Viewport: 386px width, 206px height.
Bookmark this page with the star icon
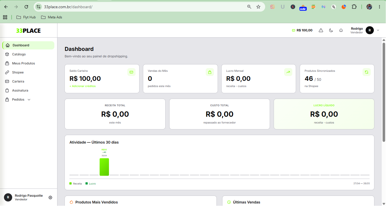(x=258, y=7)
